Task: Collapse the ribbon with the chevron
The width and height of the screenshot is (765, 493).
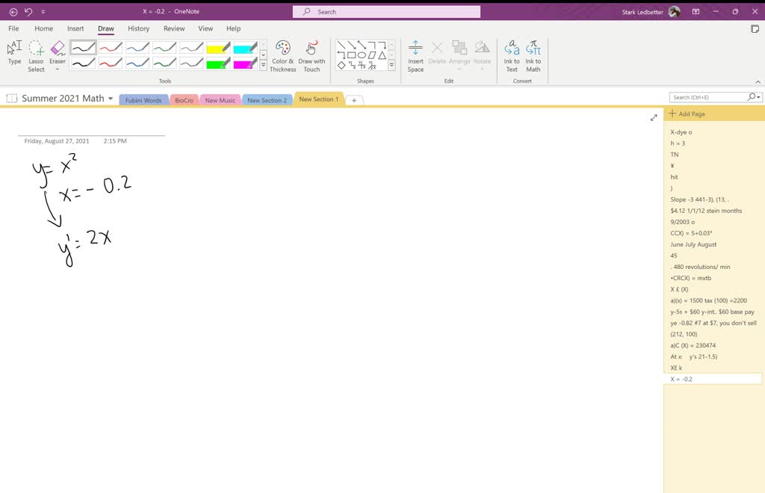Action: [758, 81]
